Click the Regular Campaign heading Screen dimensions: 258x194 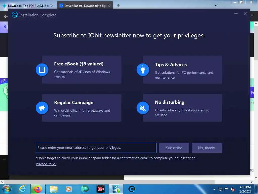tap(74, 103)
